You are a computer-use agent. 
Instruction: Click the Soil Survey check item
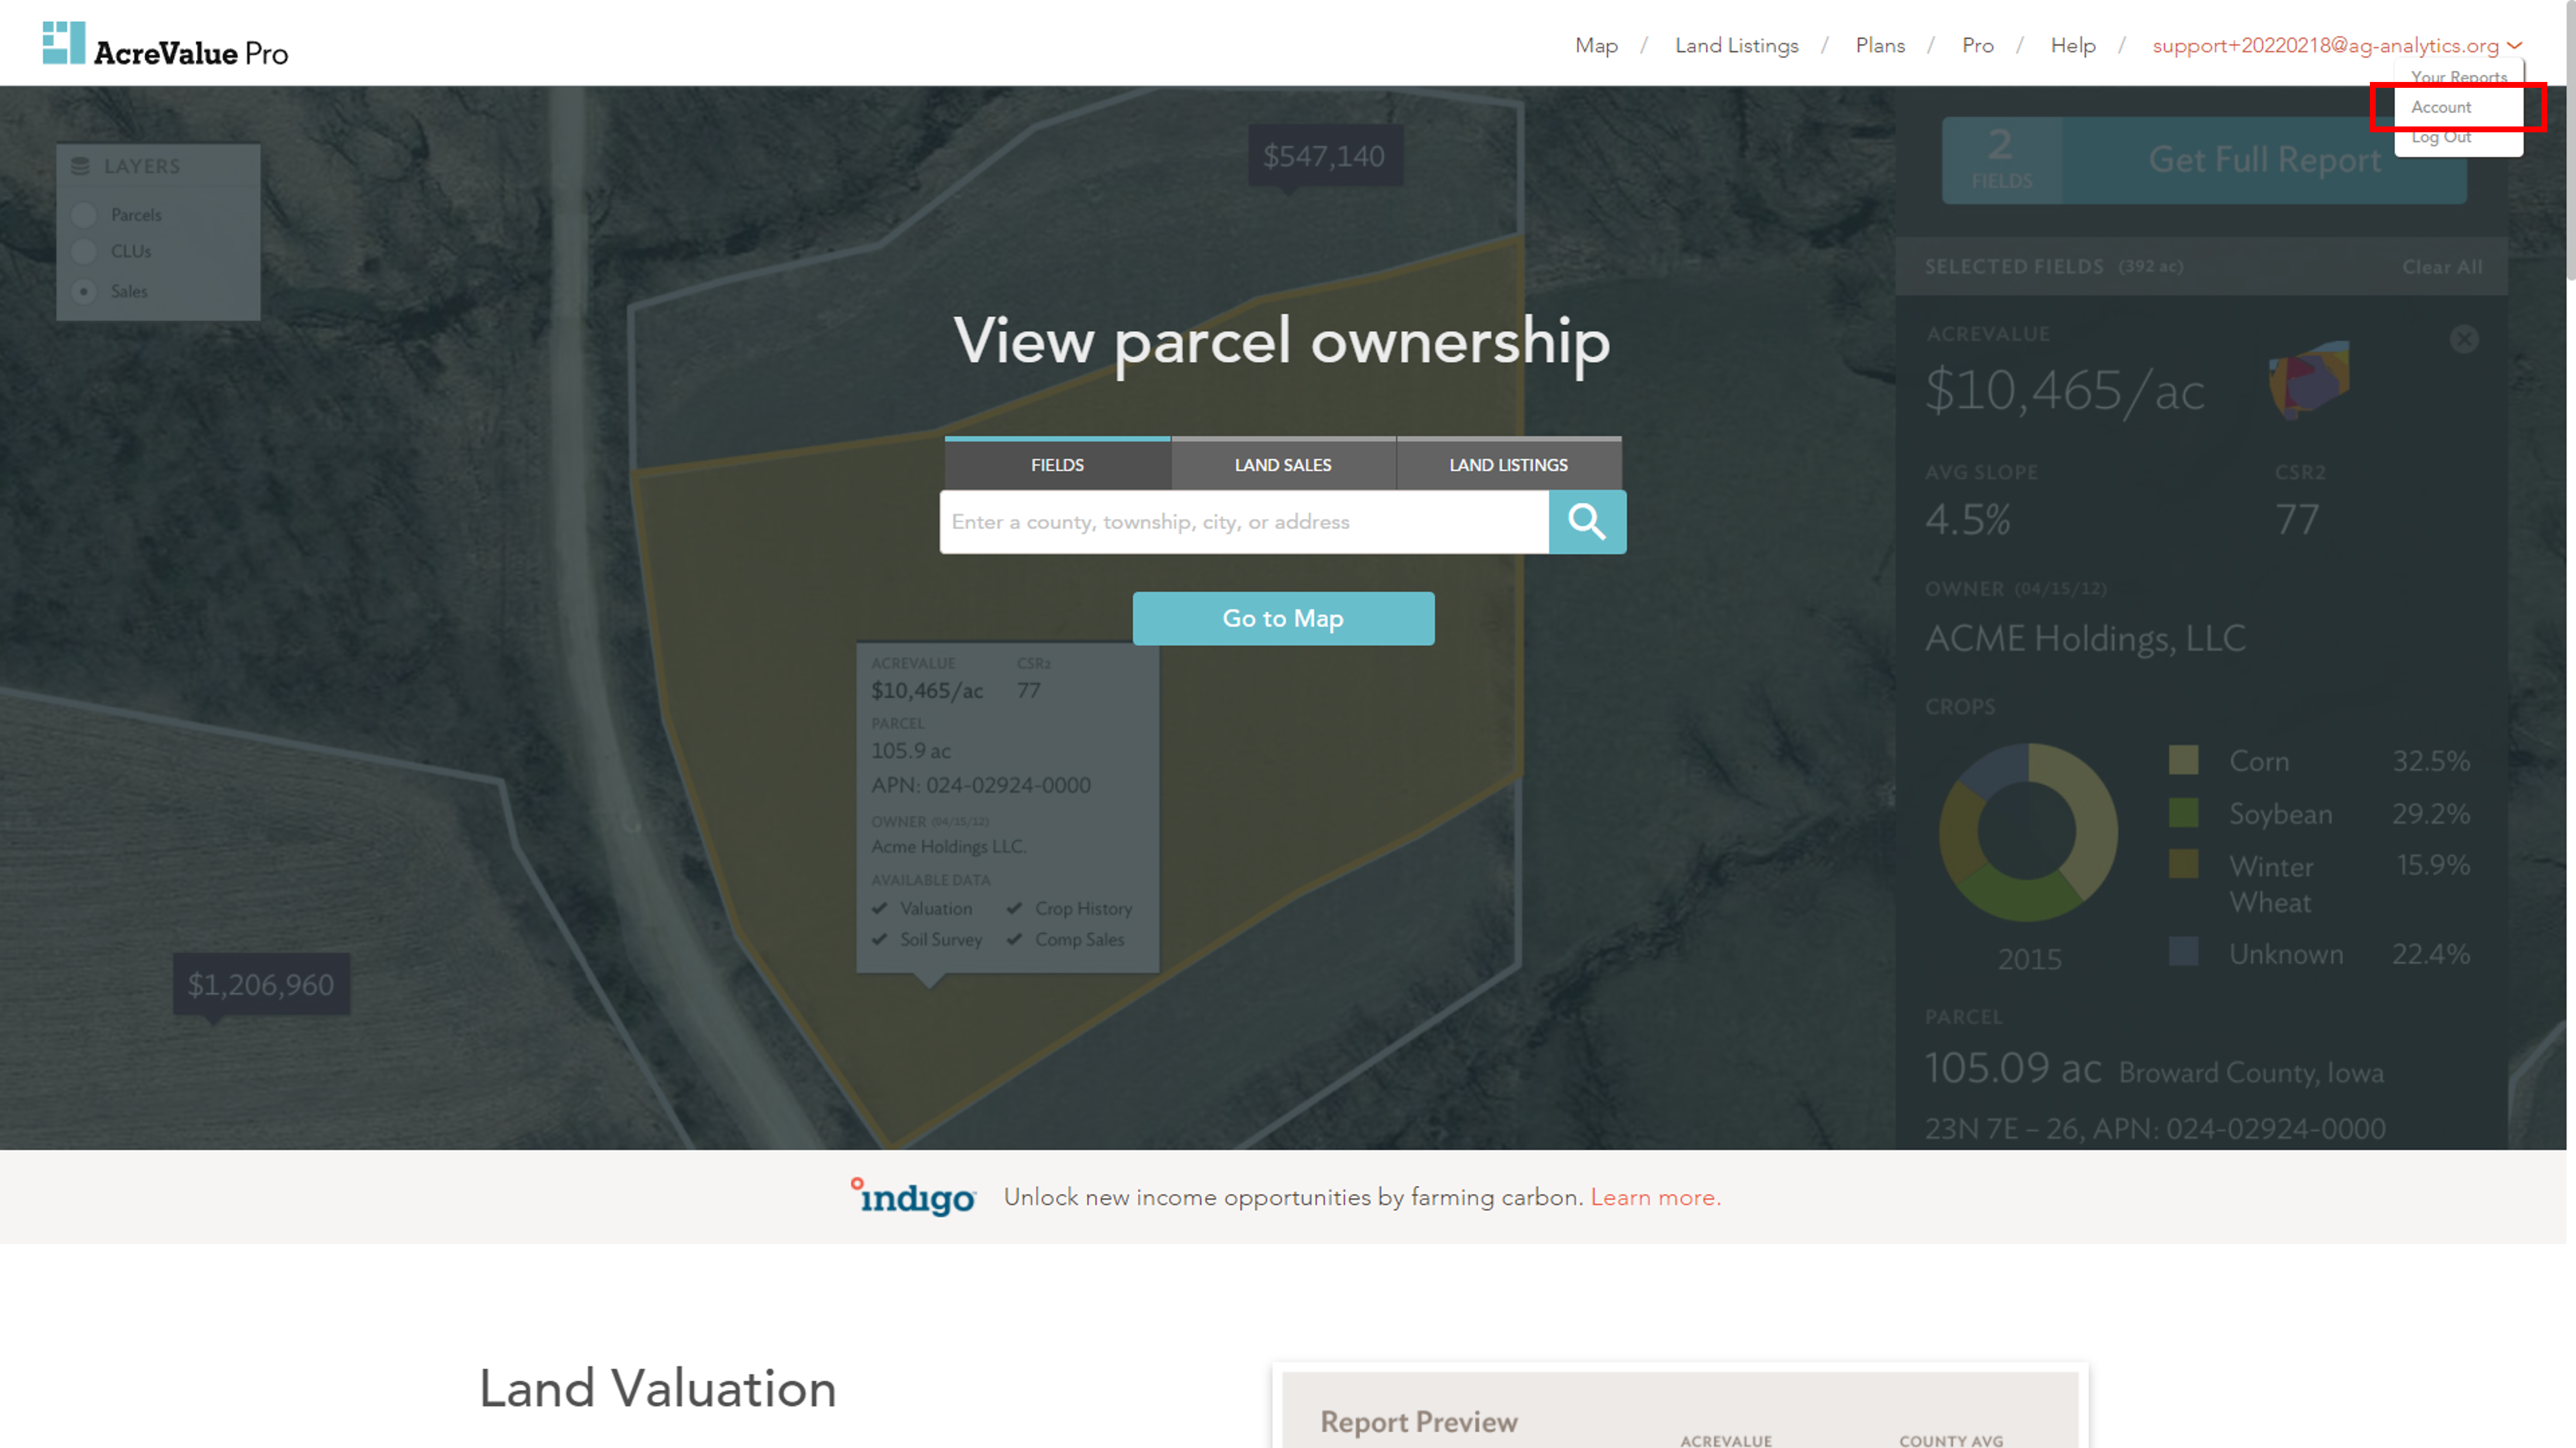[927, 939]
